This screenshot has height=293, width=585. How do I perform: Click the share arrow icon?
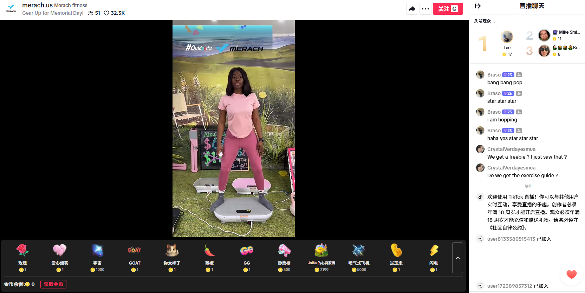[412, 9]
